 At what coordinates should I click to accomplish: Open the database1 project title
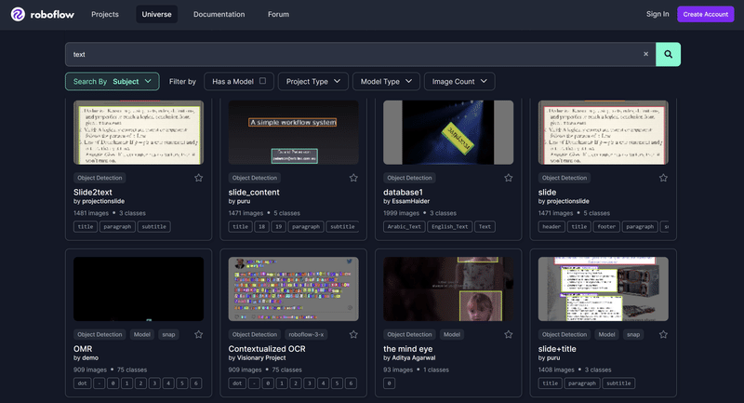click(x=403, y=193)
